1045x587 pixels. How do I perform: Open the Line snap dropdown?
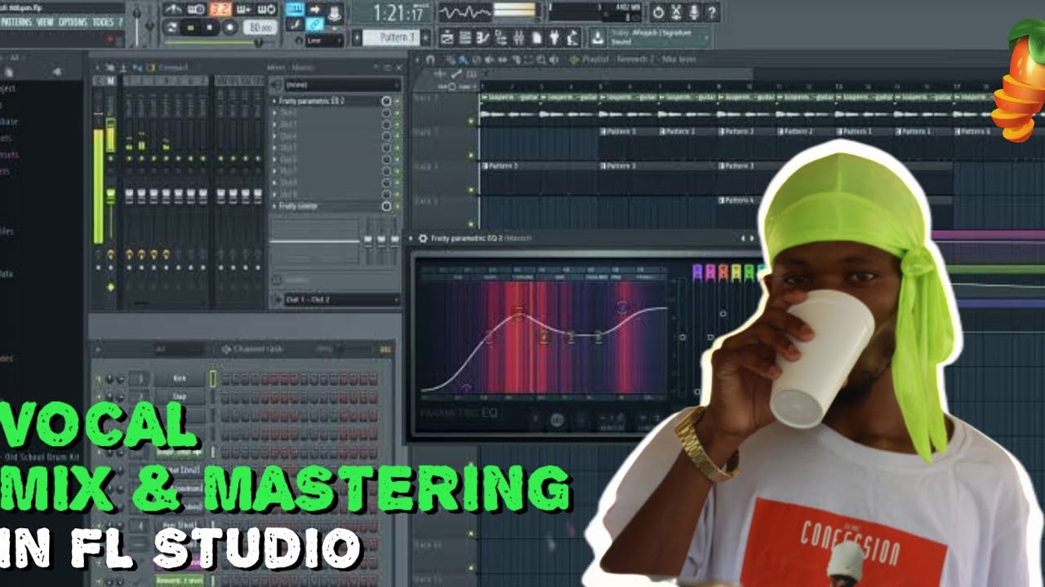tap(325, 39)
